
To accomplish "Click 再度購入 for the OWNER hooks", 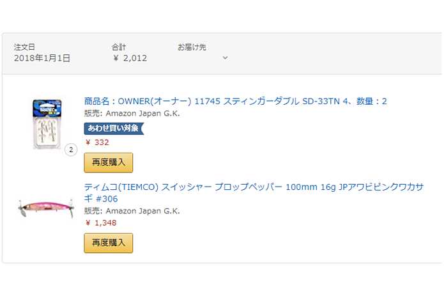I will coord(109,162).
